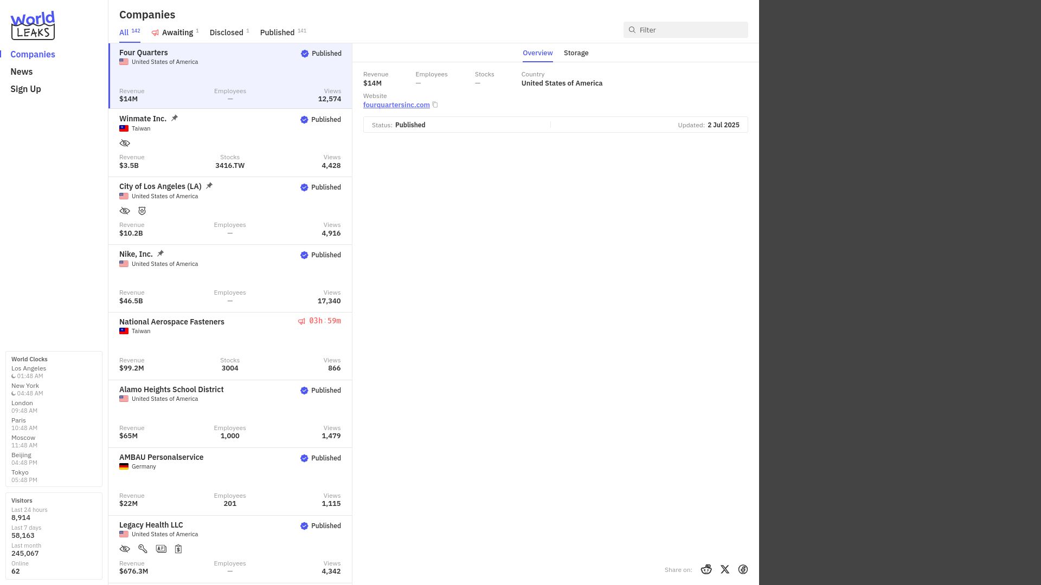Click stock ticker 3416.TW
Image resolution: width=1041 pixels, height=585 pixels.
tap(230, 166)
